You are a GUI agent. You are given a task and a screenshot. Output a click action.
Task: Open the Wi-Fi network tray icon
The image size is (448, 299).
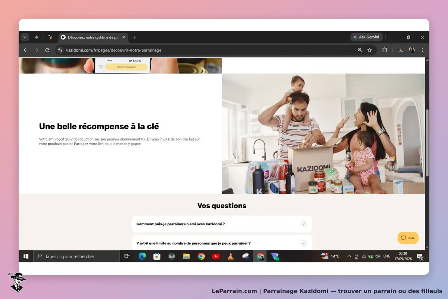point(364,256)
